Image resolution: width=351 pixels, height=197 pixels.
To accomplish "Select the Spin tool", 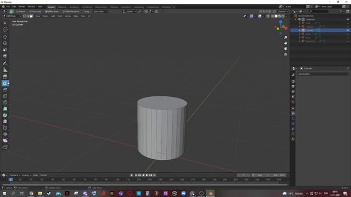I will pyautogui.click(x=5, y=115).
